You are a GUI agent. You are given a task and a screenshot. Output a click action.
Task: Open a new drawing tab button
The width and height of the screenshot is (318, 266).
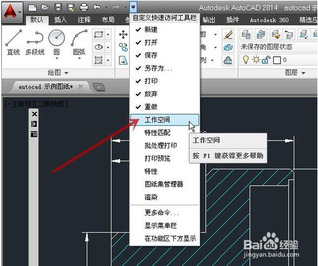(x=99, y=87)
